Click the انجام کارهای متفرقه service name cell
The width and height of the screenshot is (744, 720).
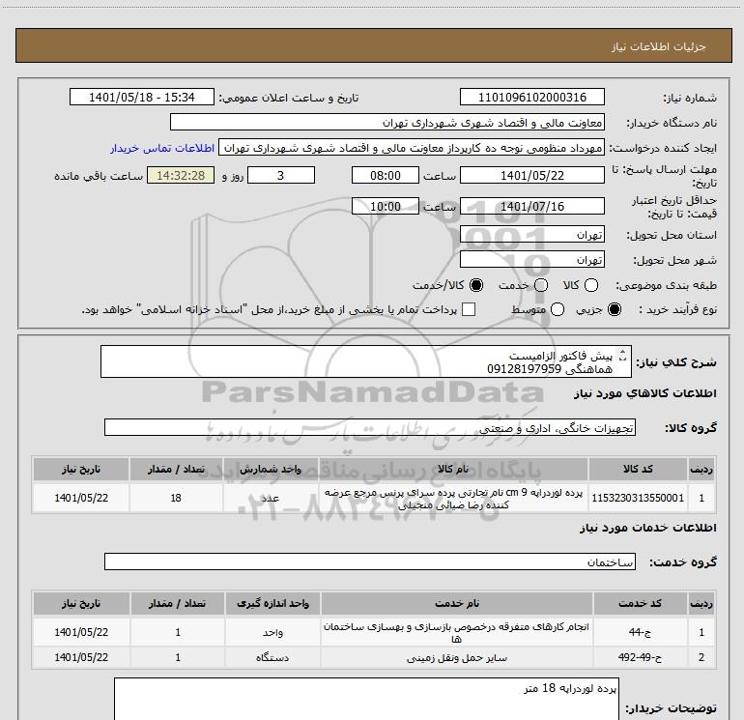click(456, 632)
